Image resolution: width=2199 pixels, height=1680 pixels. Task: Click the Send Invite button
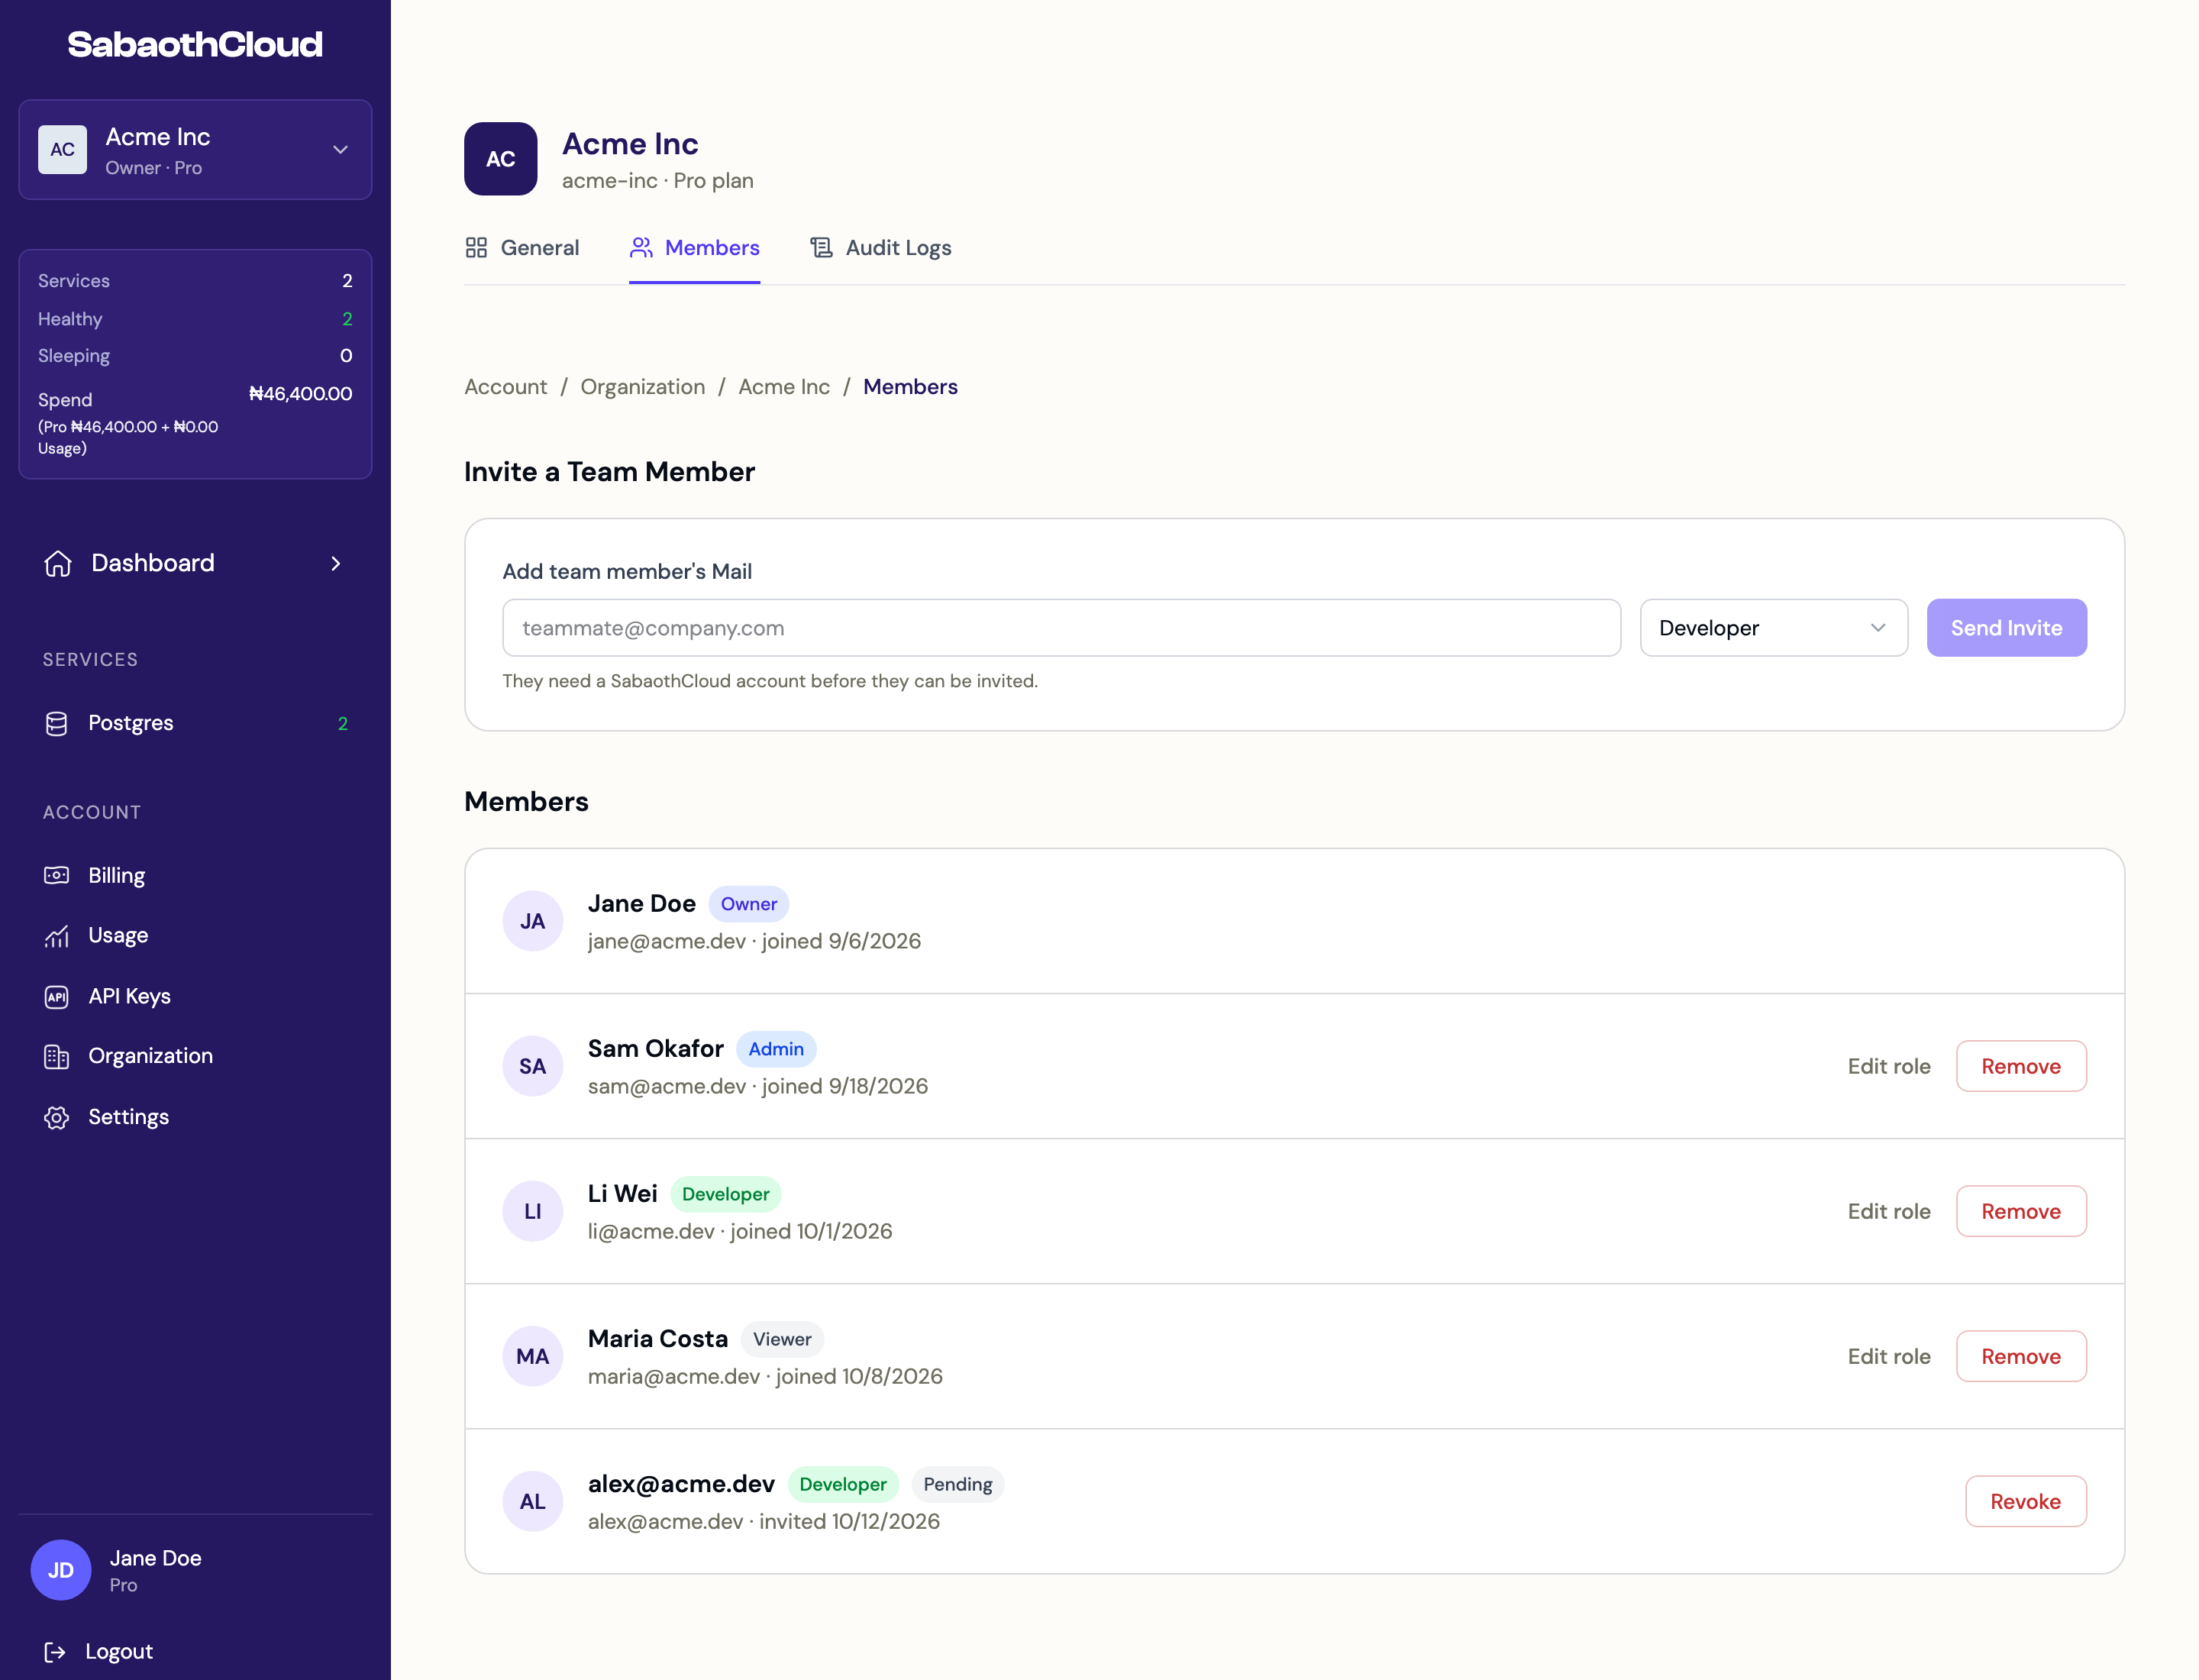tap(2006, 628)
